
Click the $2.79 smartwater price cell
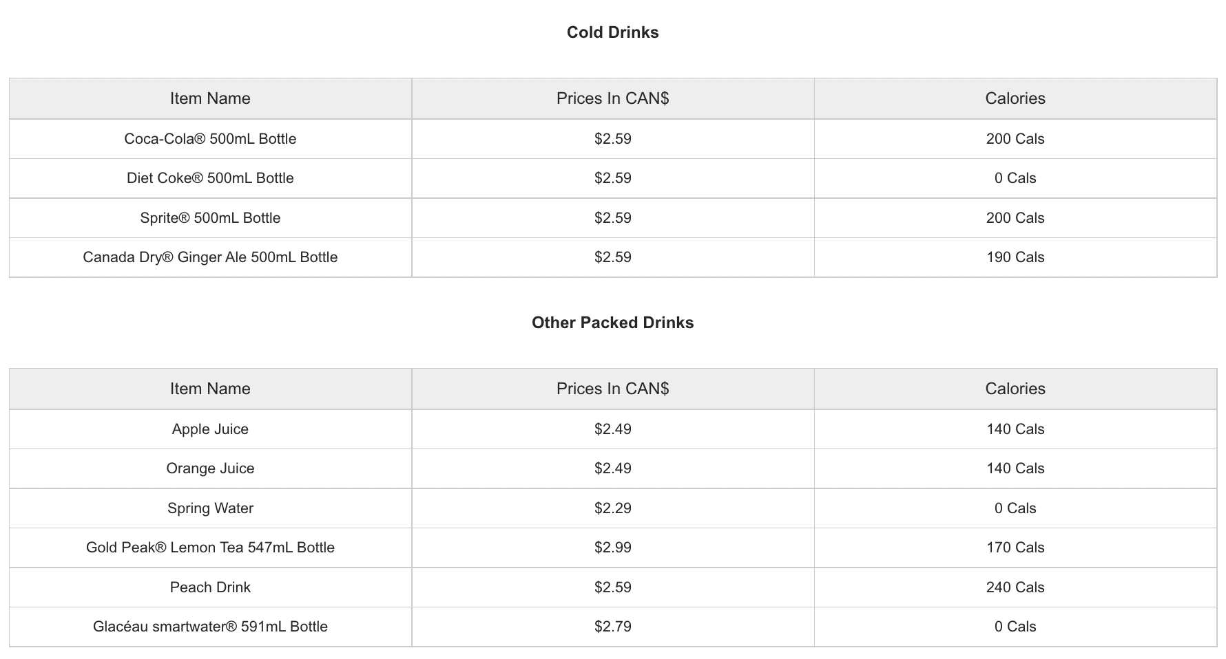(613, 627)
